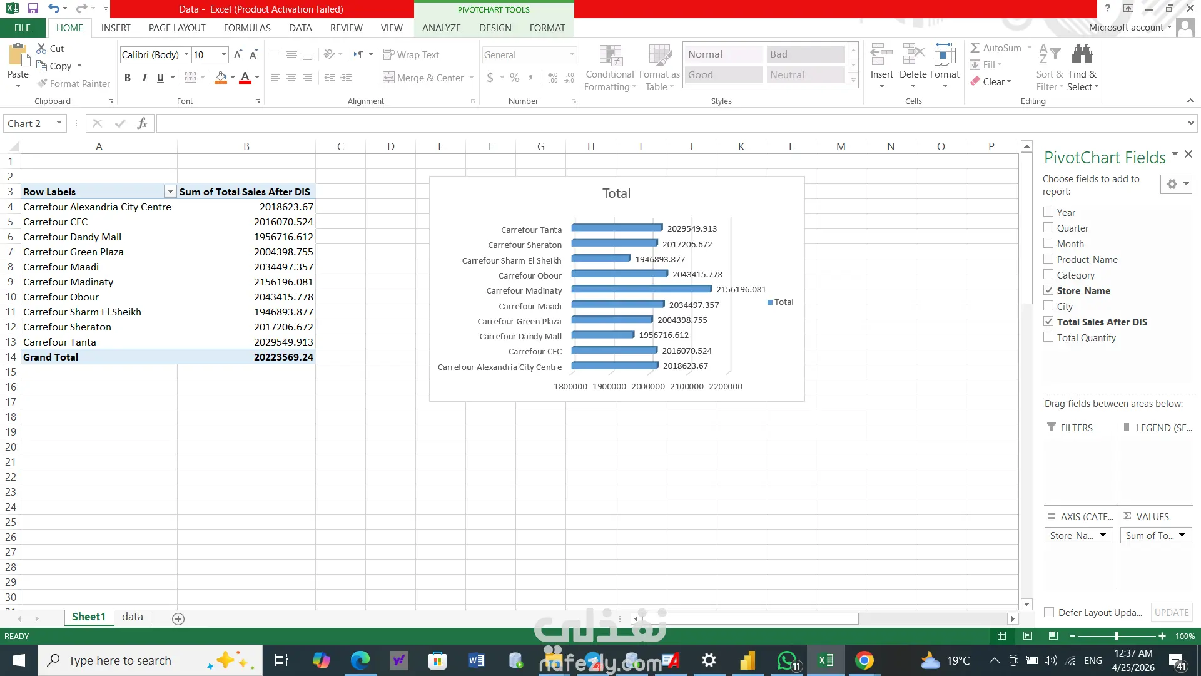Open Store_Name axis field dropdown
The image size is (1201, 676).
[1103, 535]
